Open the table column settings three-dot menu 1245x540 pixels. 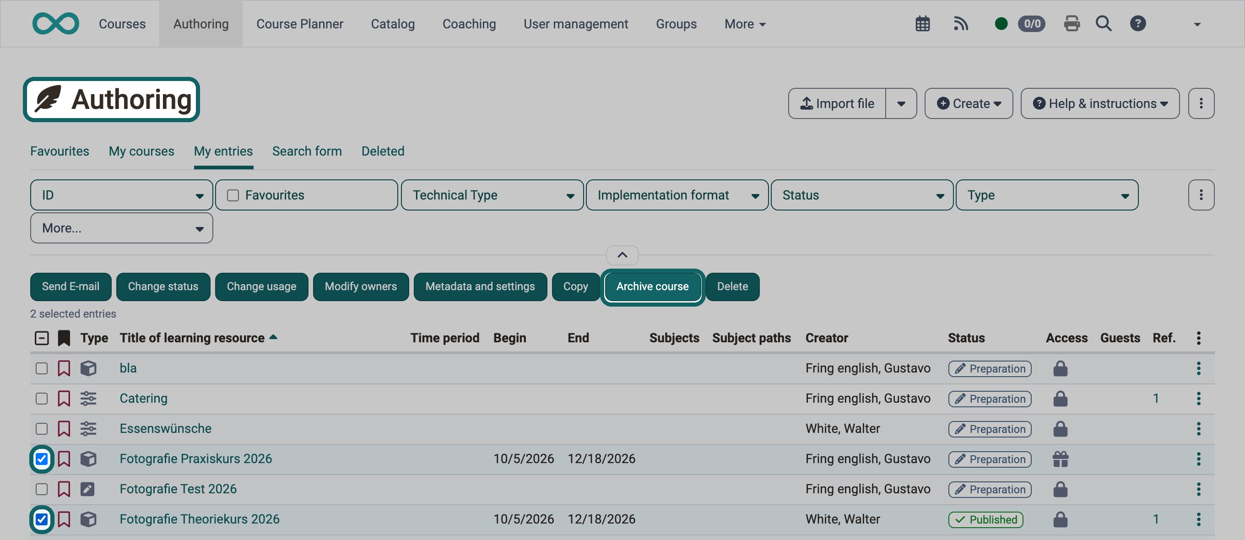coord(1199,338)
